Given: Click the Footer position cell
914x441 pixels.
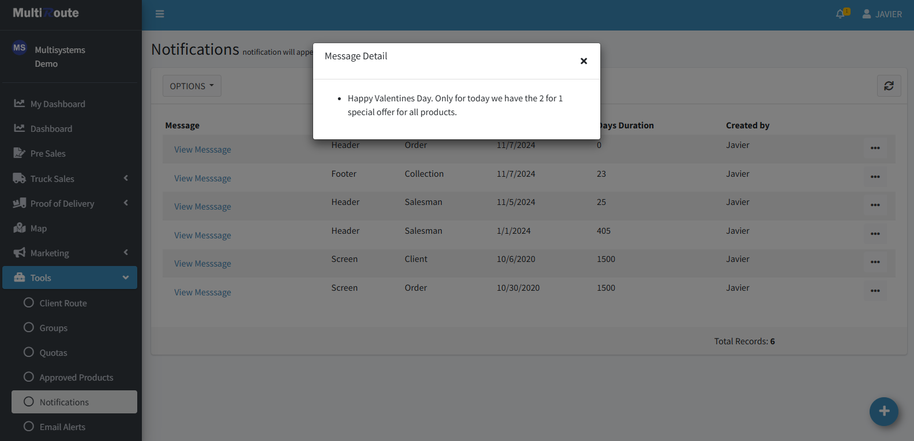Looking at the screenshot, I should pos(344,174).
